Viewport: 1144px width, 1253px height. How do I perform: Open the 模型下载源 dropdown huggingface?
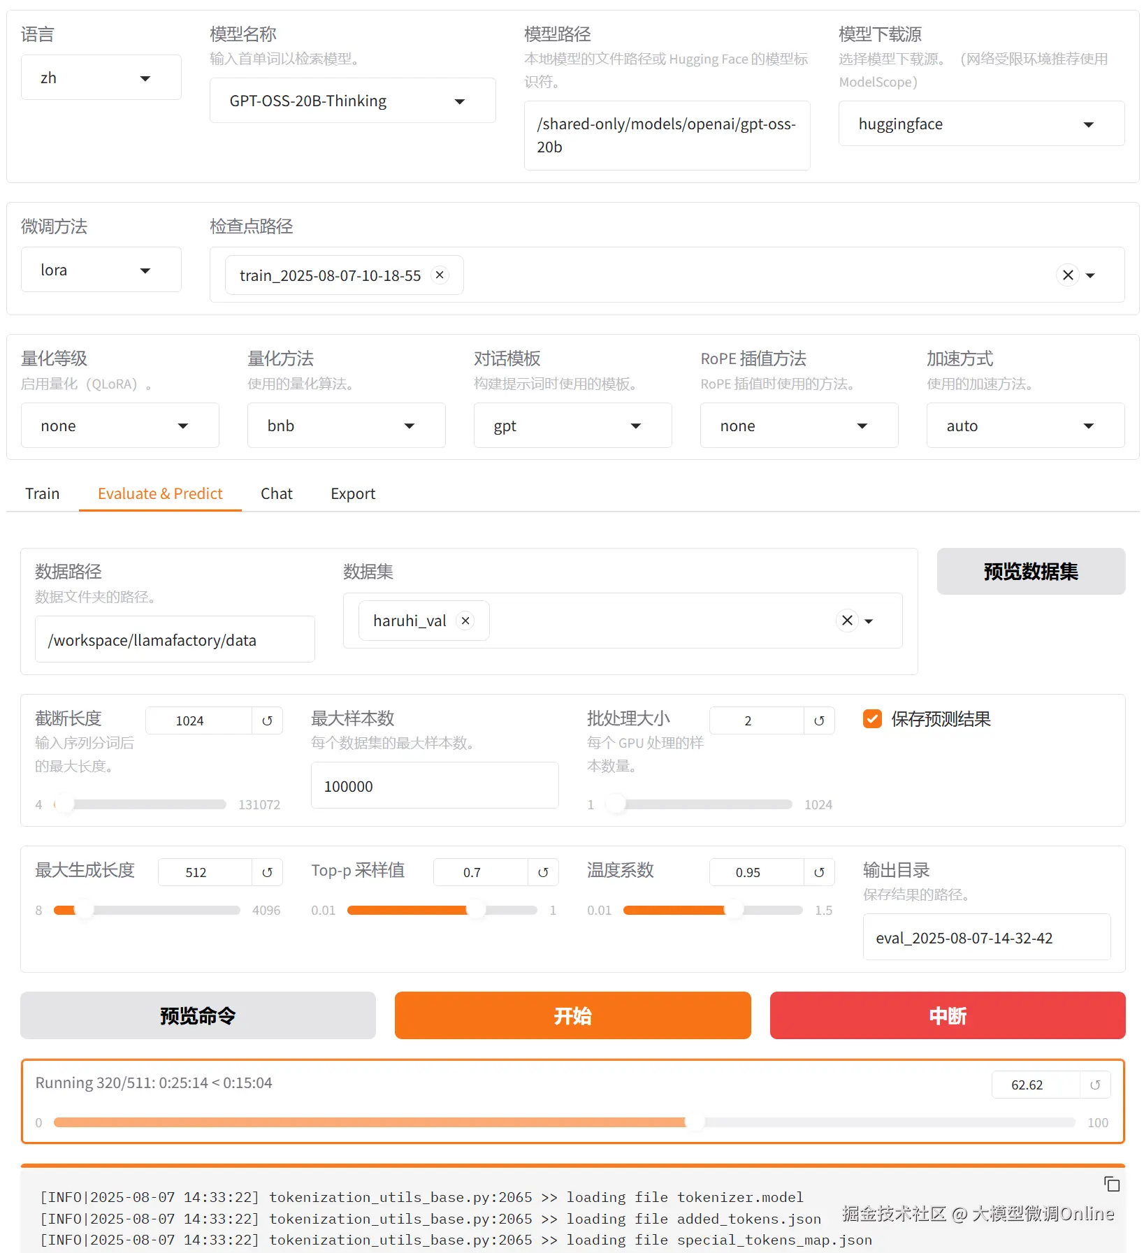coord(982,124)
